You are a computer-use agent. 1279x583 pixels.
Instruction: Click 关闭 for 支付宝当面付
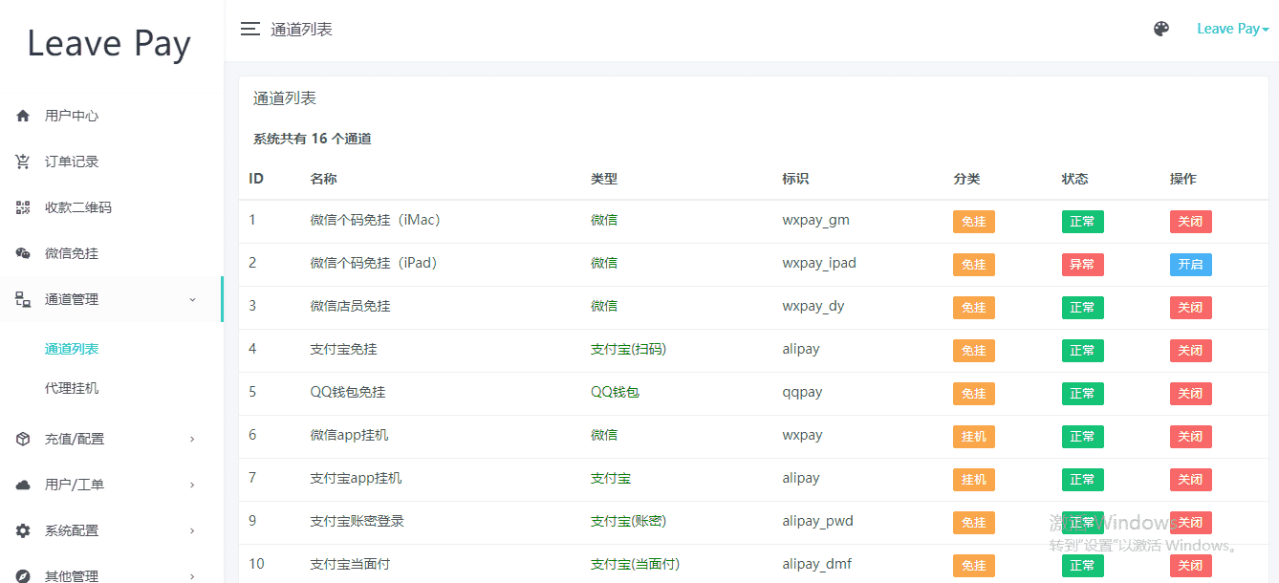coord(1190,566)
